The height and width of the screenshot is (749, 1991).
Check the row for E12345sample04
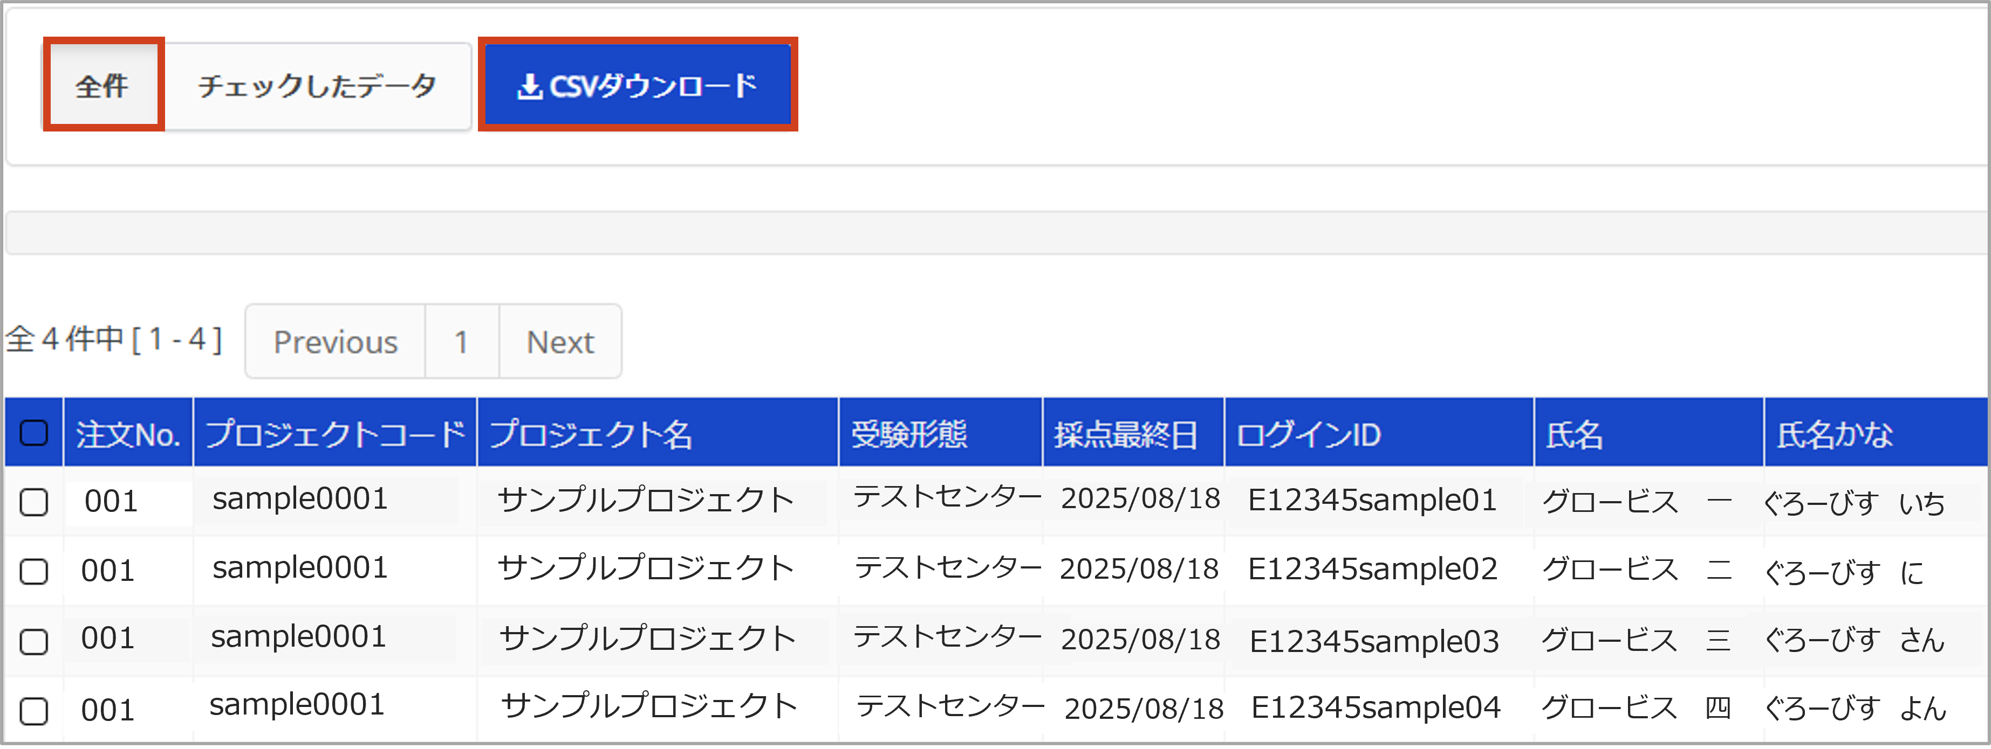point(34,711)
